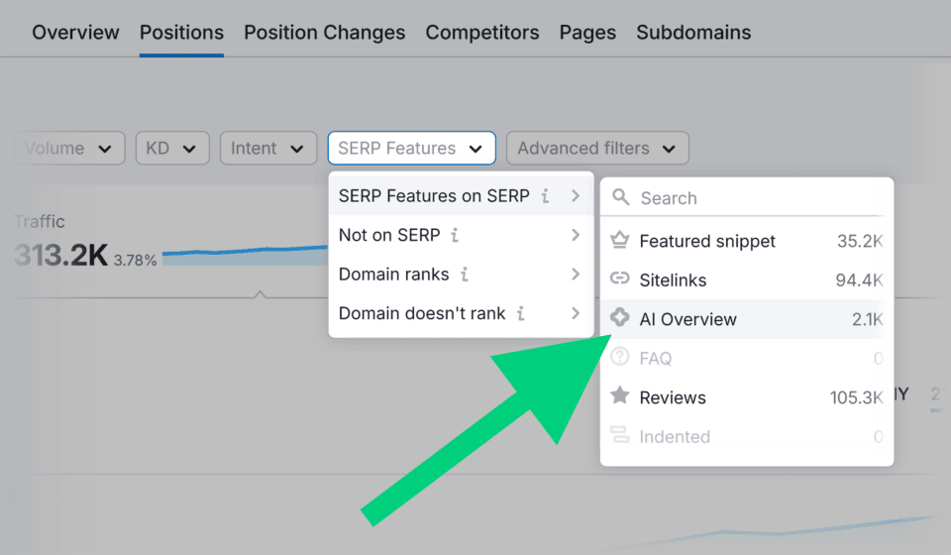Click info icon next to Not on SERP
The image size is (951, 555).
(x=455, y=236)
